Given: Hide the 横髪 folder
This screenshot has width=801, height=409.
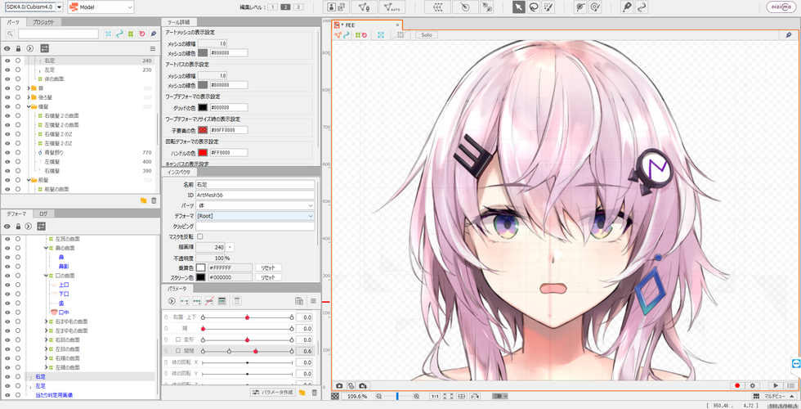Looking at the screenshot, I should 7,106.
